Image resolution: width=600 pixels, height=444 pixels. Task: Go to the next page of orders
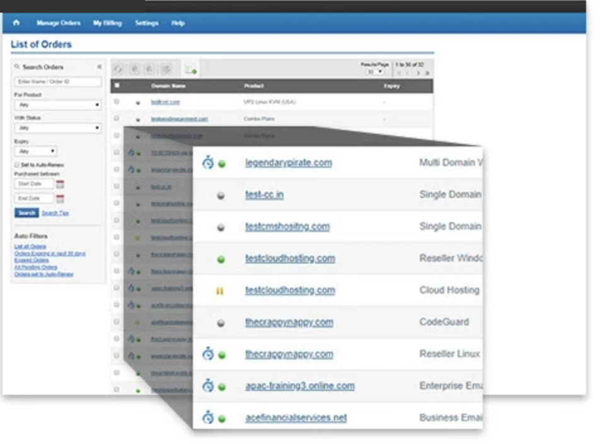point(418,73)
